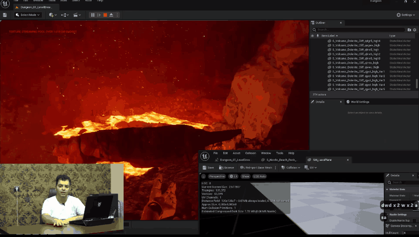Image resolution: width=419 pixels, height=237 pixels.
Task: Pause the running play simulation
Action: (x=93, y=15)
